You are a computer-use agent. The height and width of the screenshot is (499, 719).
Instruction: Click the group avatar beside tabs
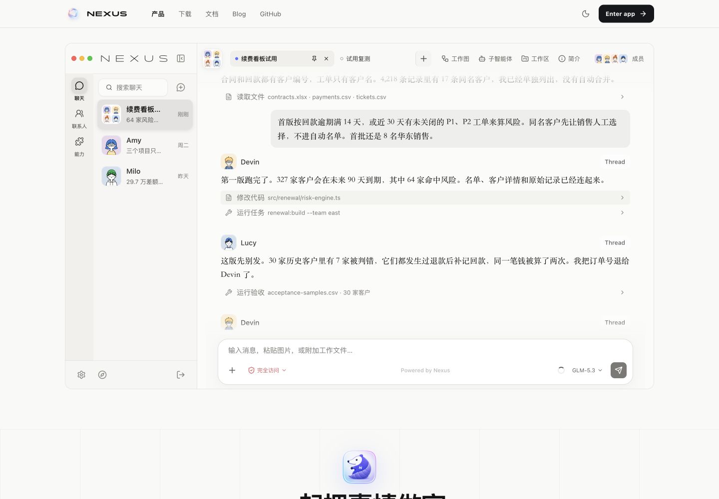click(212, 58)
